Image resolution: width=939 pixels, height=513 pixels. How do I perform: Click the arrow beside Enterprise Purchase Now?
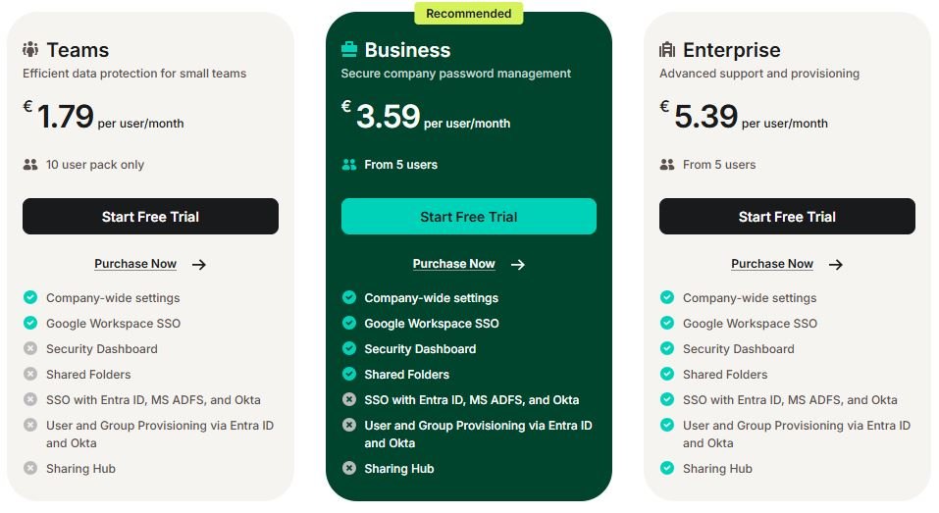coord(836,265)
